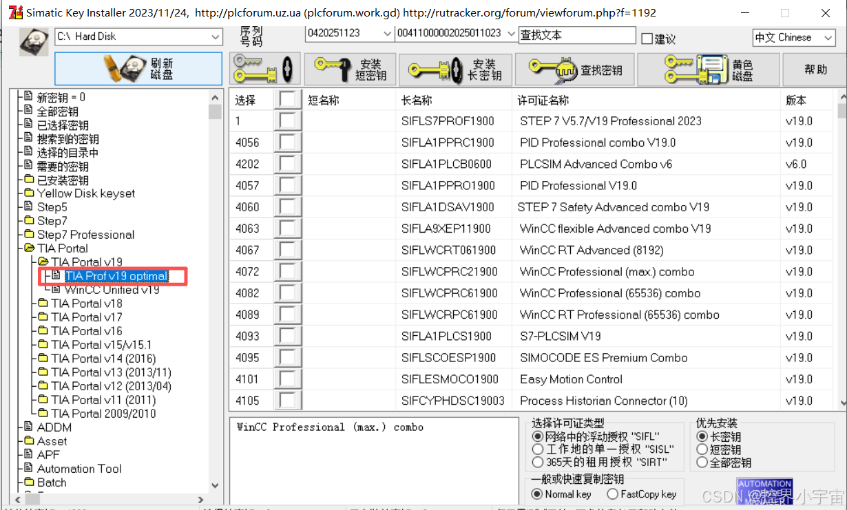Click WinCC flexible Advanced combo V19 cell
Image resolution: width=847 pixels, height=510 pixels.
(615, 229)
